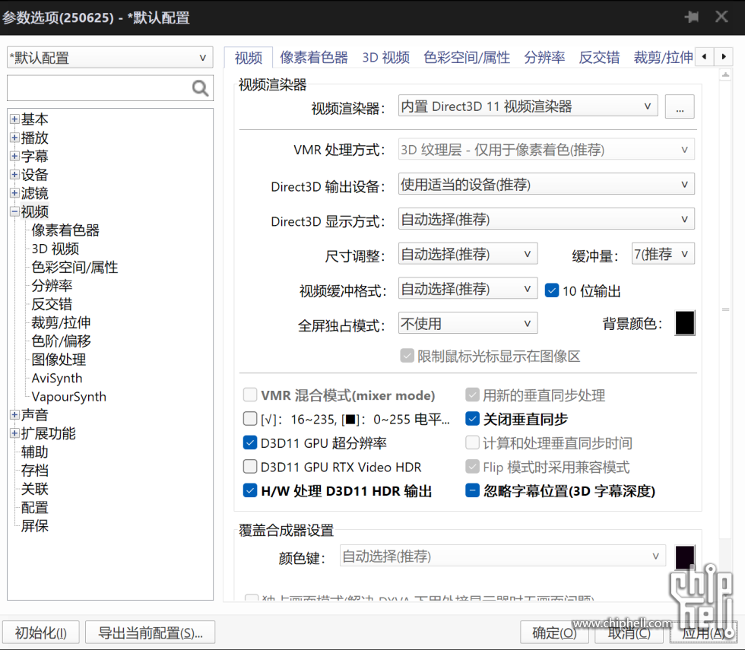Expand the 扩展功能 tree node

point(14,433)
